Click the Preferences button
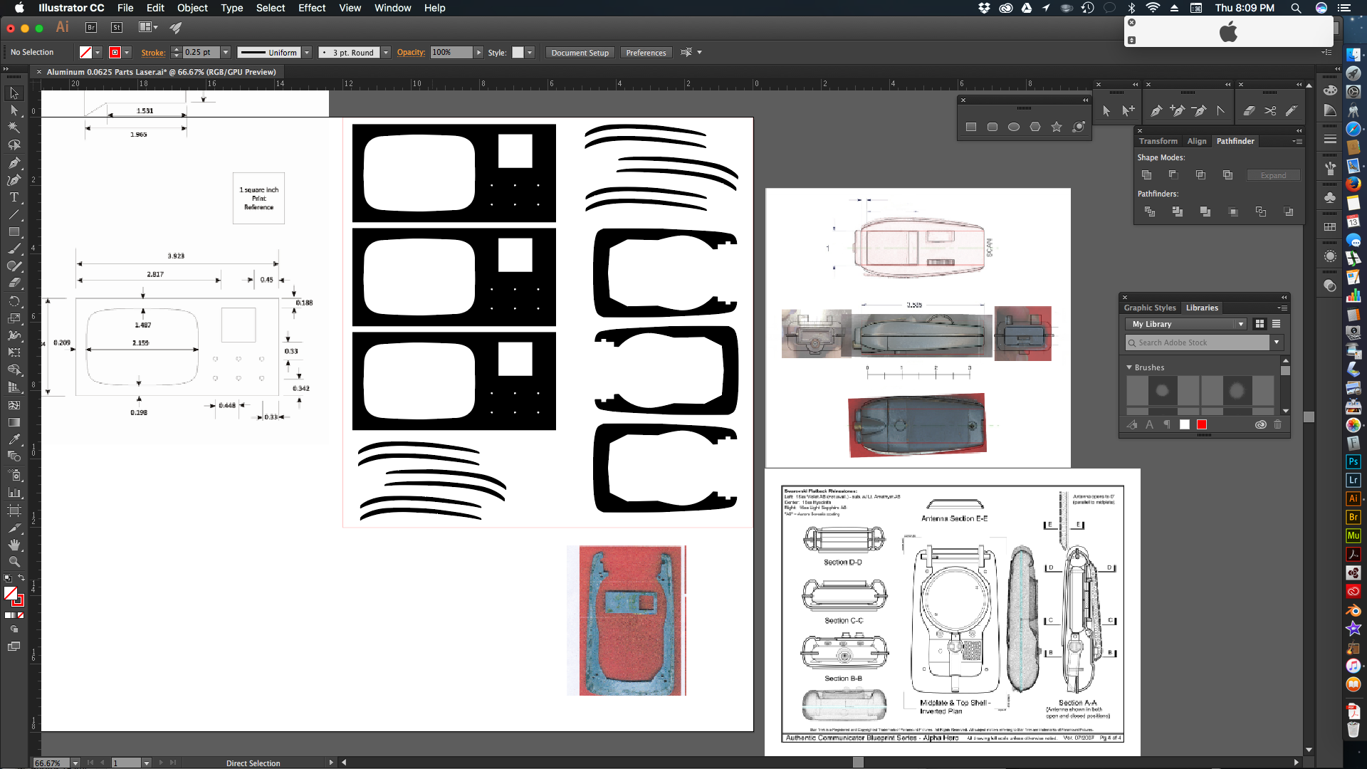Viewport: 1367px width, 769px height. (646, 53)
